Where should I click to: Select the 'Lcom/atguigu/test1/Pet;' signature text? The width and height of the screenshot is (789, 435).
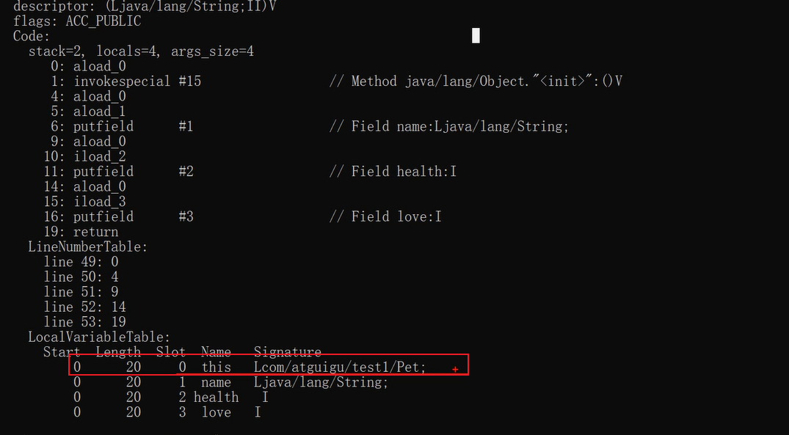[x=340, y=368]
